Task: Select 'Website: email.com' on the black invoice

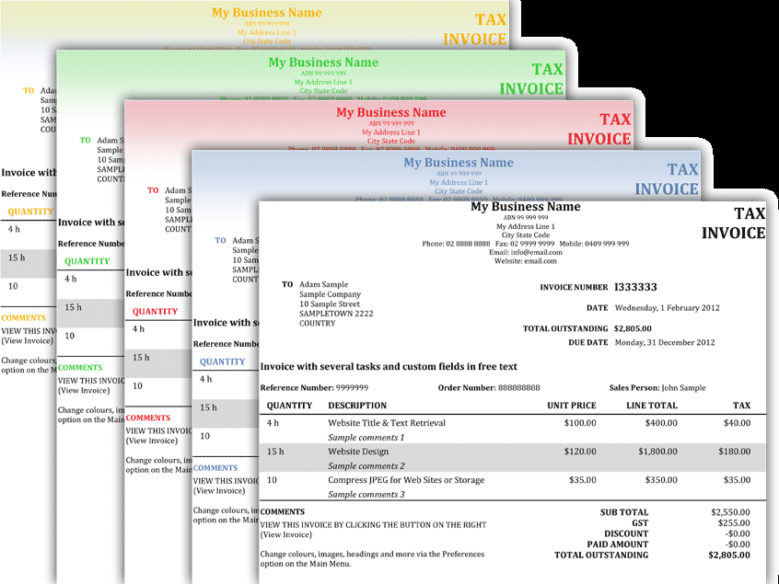Action: coord(526,261)
